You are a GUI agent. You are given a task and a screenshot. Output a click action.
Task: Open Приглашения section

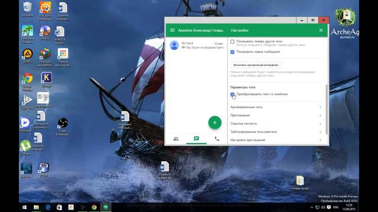[x=276, y=115]
